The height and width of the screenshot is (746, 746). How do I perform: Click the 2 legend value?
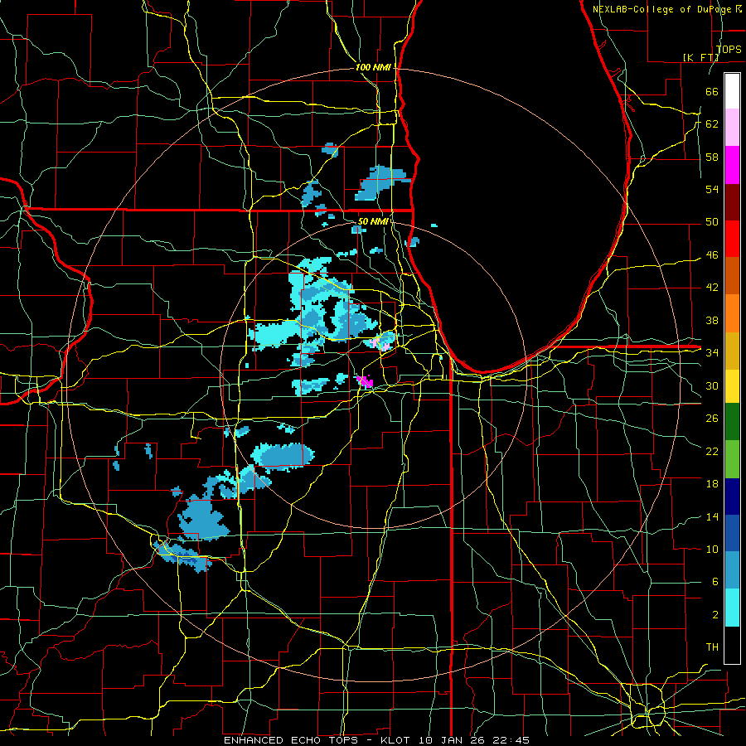pyautogui.click(x=715, y=615)
